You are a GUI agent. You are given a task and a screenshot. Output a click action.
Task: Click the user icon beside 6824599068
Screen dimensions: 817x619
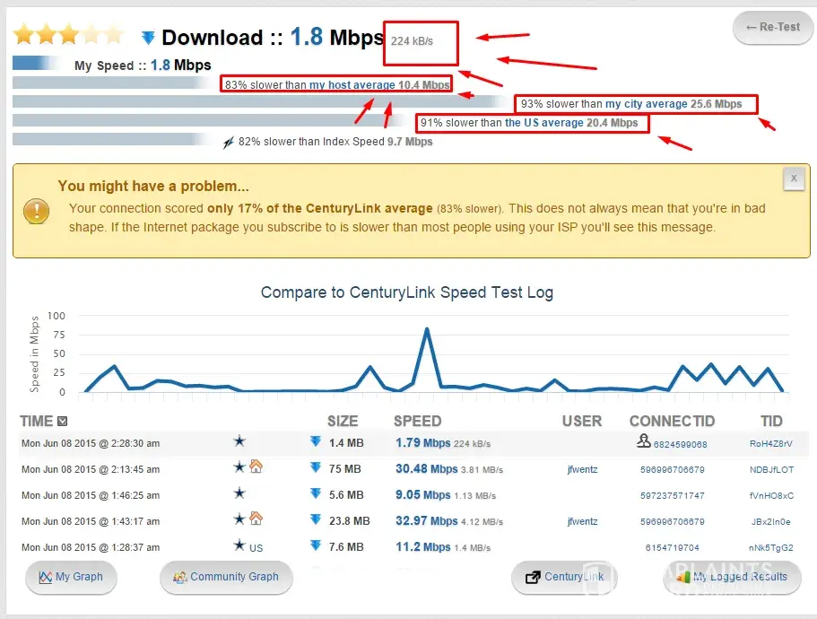644,441
